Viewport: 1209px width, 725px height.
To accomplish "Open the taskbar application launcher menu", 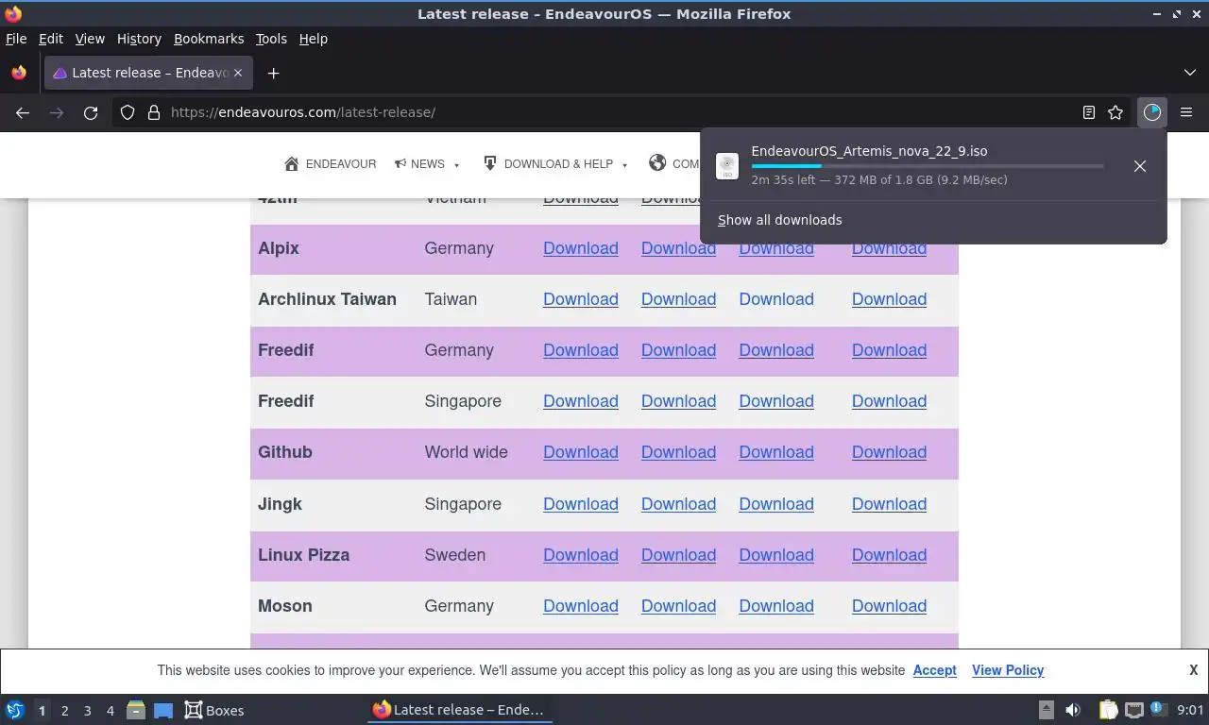I will coord(14,710).
